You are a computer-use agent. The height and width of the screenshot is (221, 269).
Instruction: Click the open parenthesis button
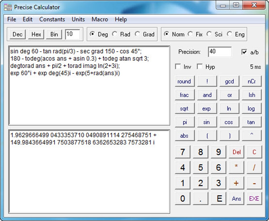(x=207, y=136)
